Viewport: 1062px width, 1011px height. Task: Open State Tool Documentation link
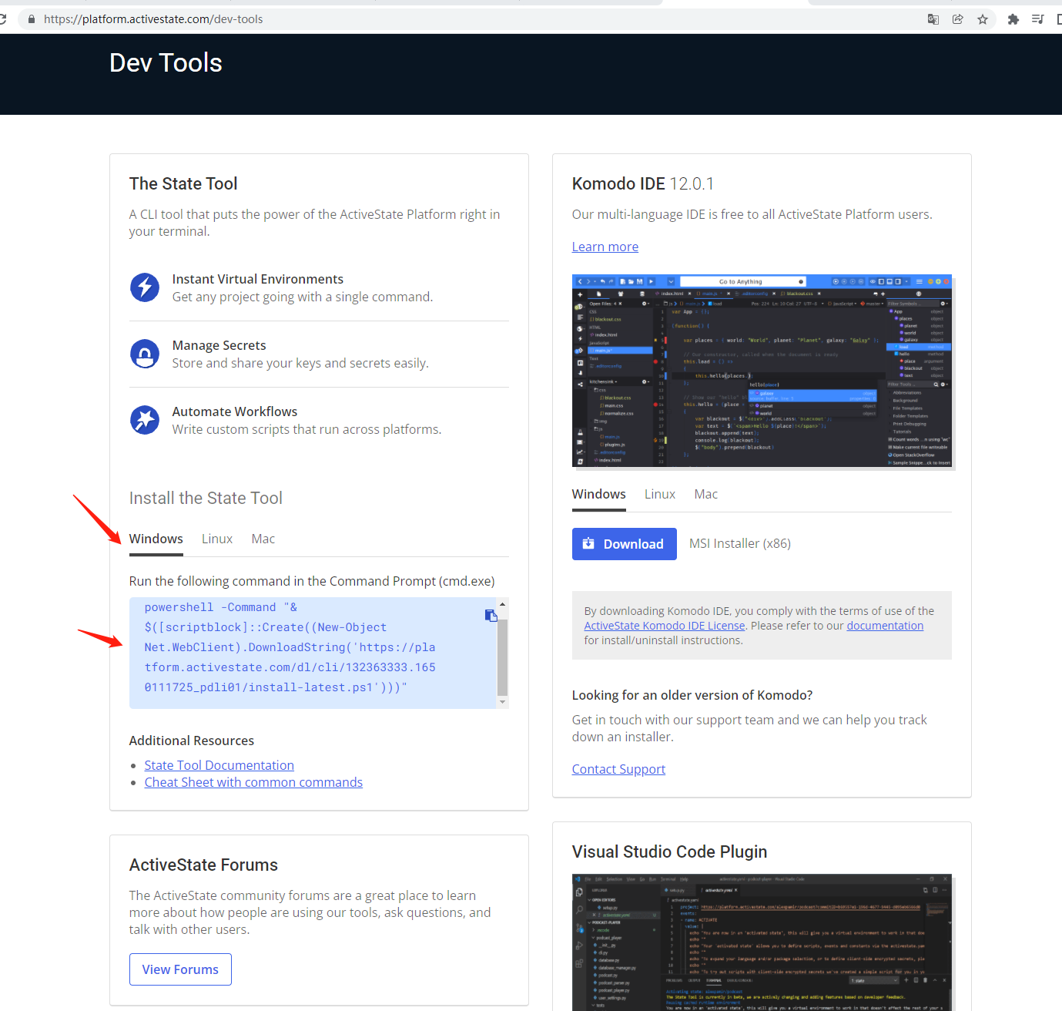pyautogui.click(x=219, y=765)
